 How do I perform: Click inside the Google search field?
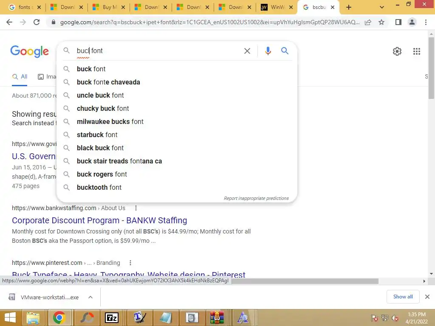tap(158, 51)
